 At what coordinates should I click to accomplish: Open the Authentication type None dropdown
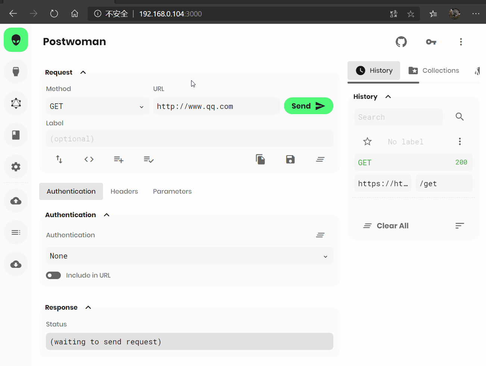point(190,256)
